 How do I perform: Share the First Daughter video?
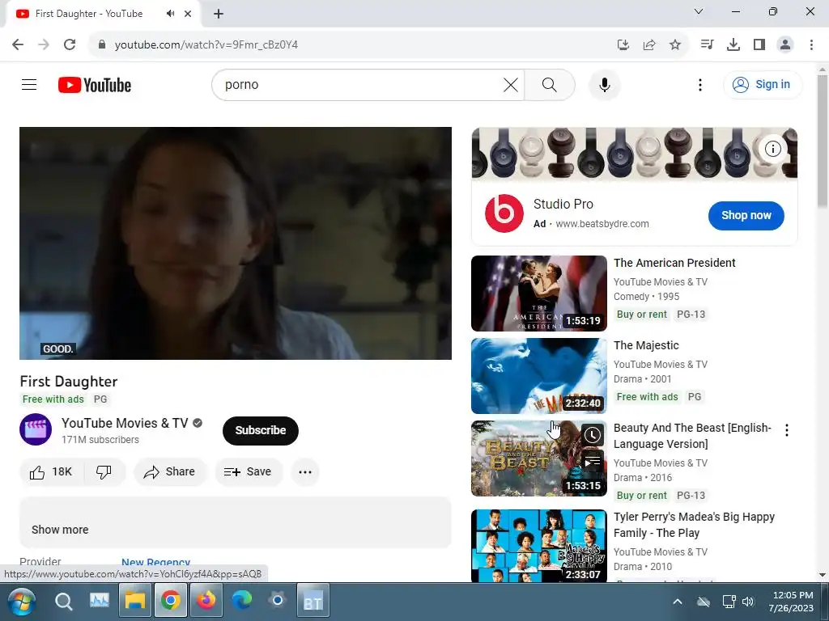pyautogui.click(x=170, y=471)
